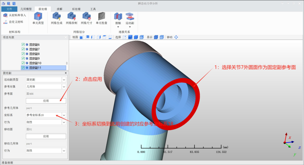This screenshot has width=304, height=165.
Task: Click the 移动几何体 field showing part
Action: (46, 144)
